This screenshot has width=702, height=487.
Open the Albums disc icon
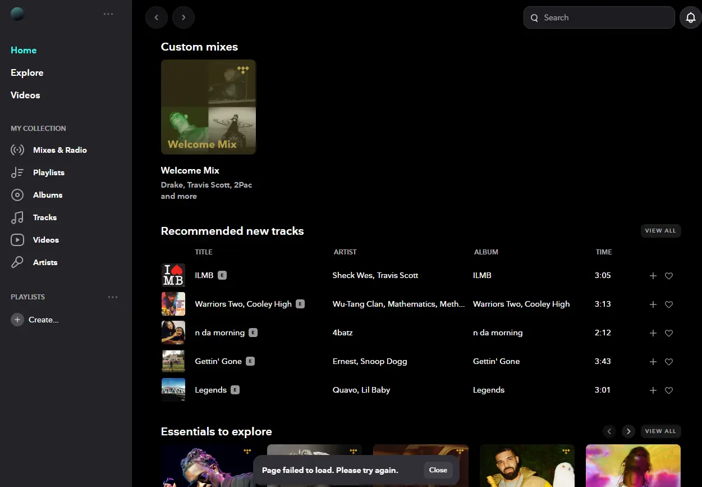[x=17, y=195]
